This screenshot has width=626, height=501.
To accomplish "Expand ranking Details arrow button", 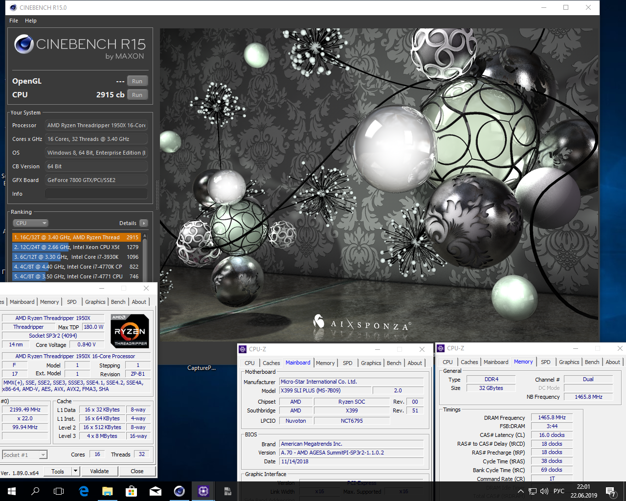I will [144, 223].
